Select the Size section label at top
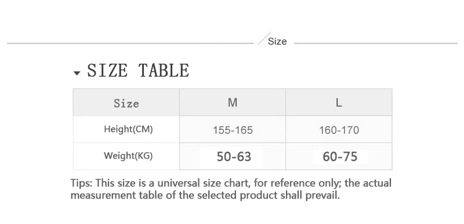This screenshot has width=464, height=224. (x=277, y=41)
